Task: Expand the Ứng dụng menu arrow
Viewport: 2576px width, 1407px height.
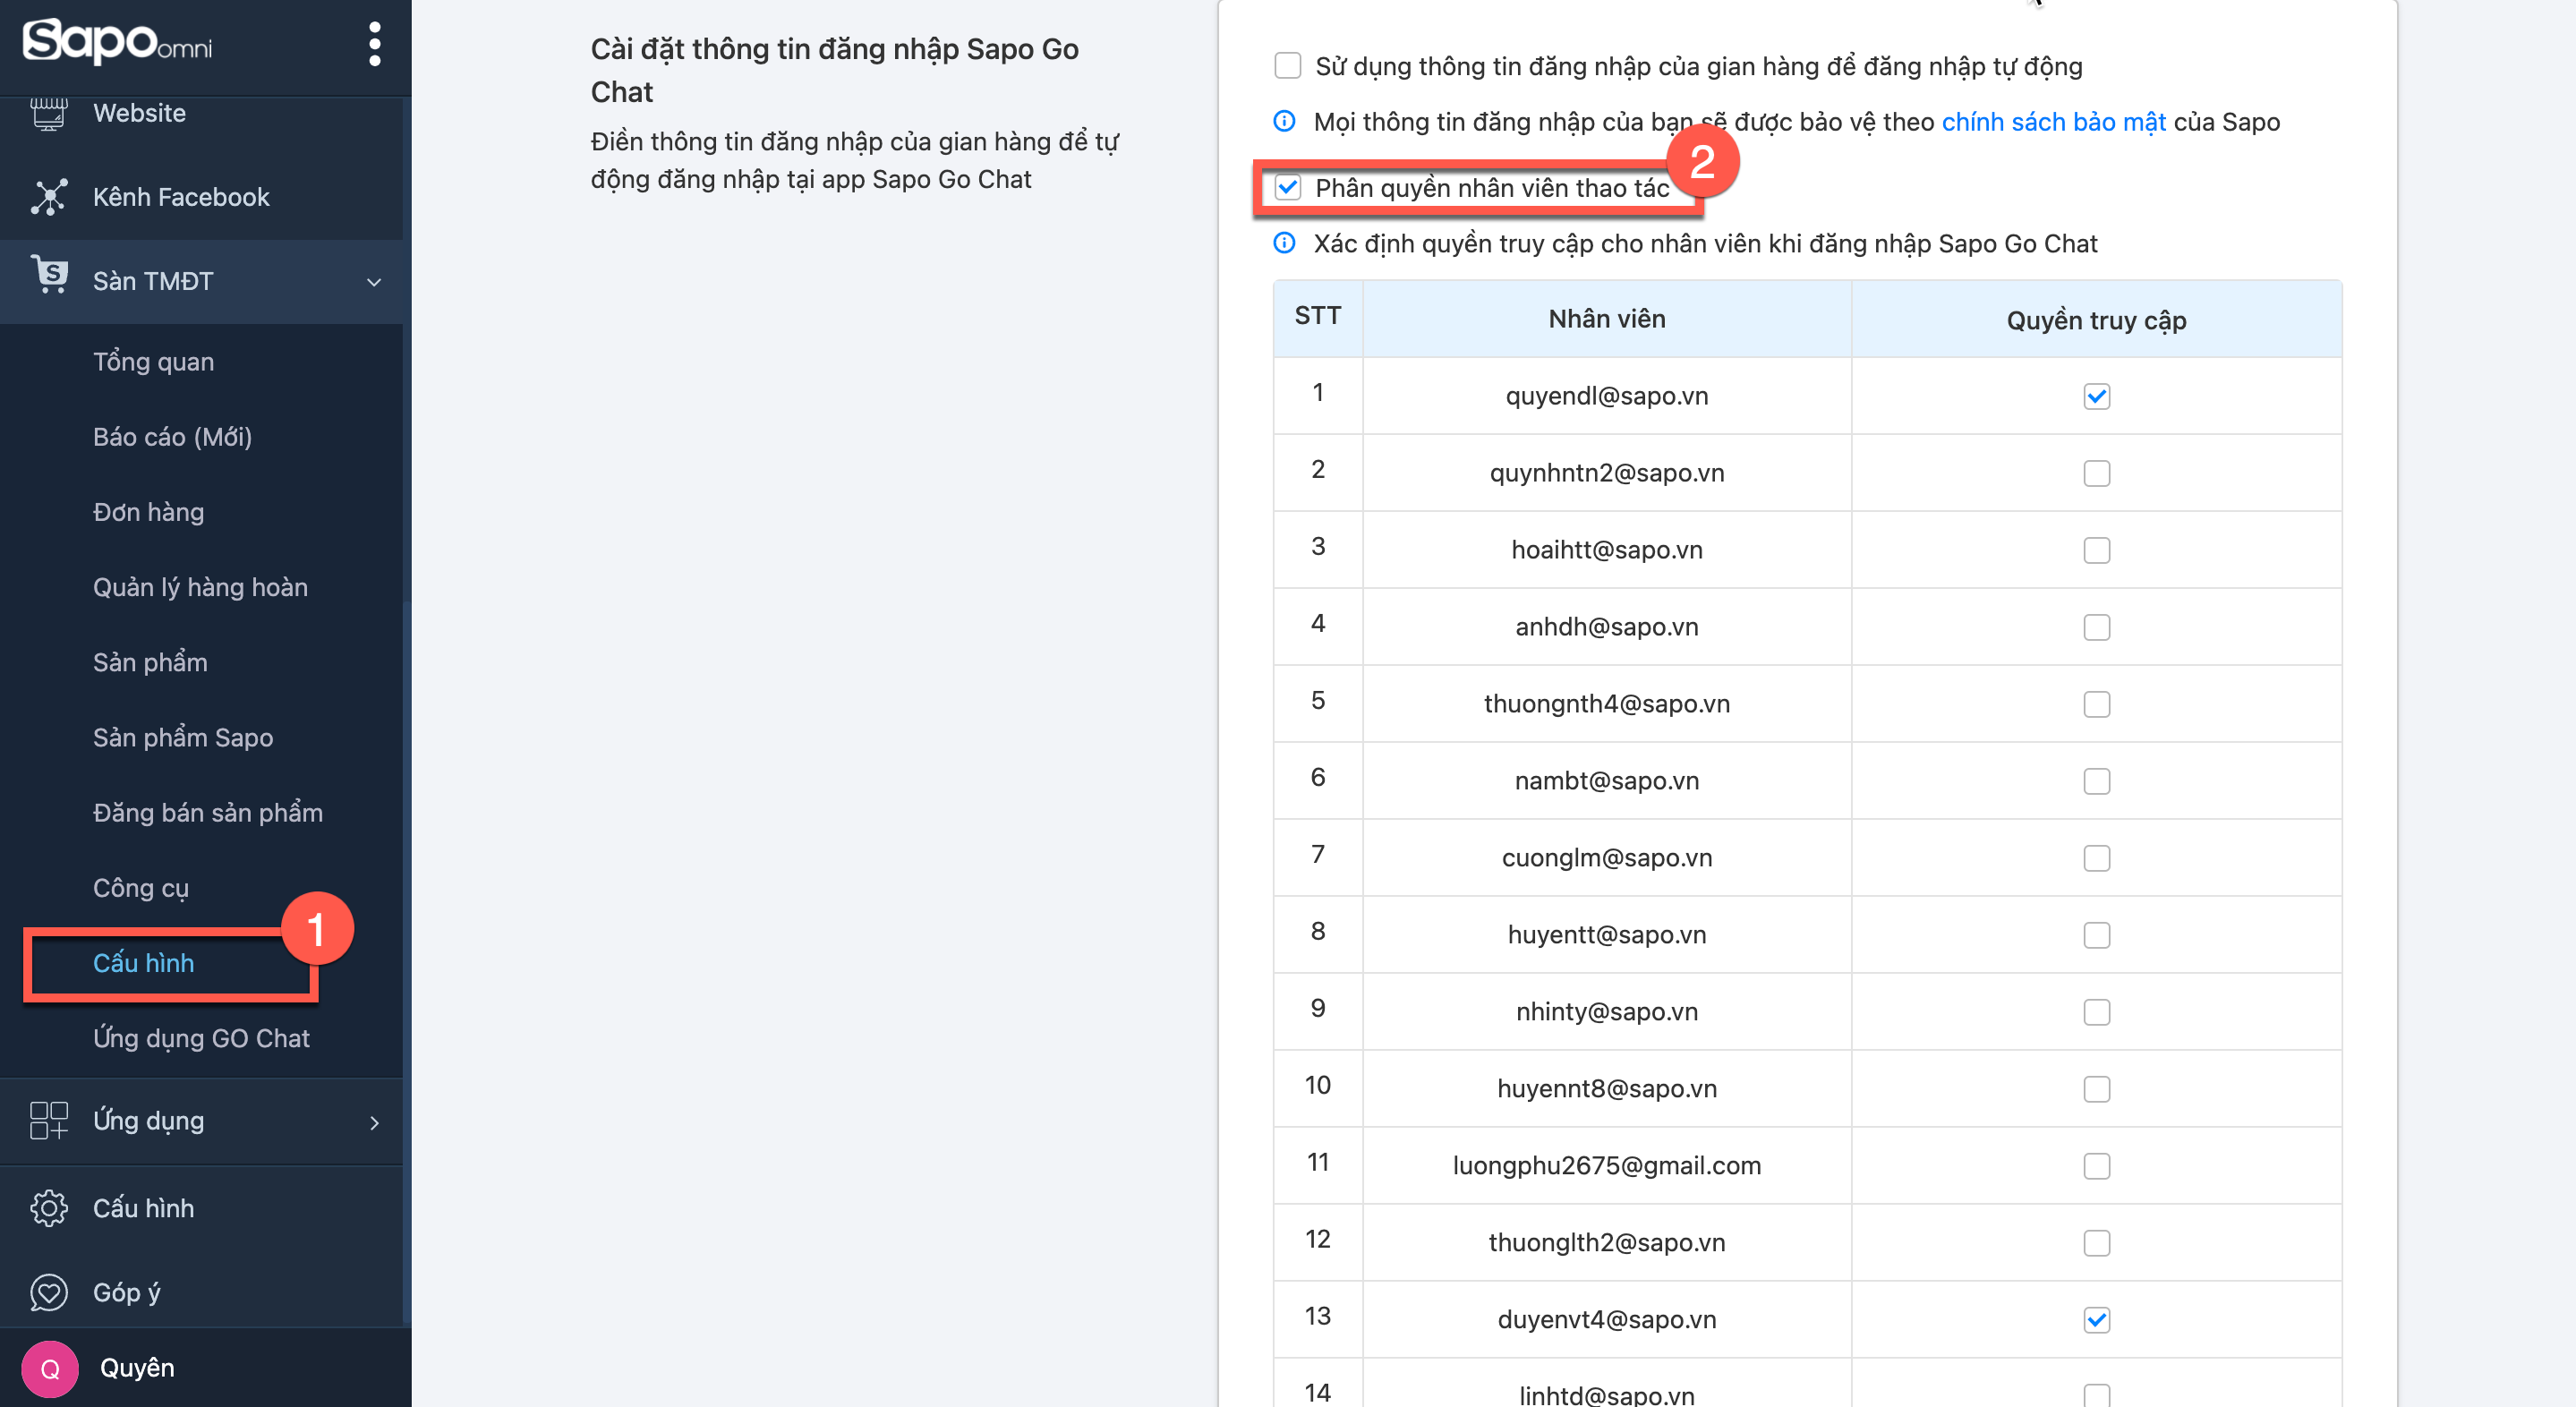Action: point(374,1122)
